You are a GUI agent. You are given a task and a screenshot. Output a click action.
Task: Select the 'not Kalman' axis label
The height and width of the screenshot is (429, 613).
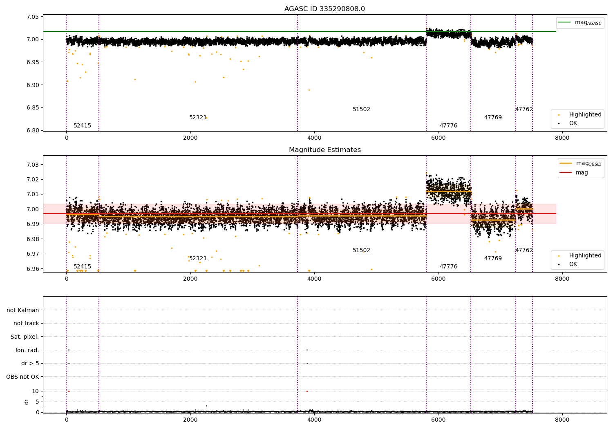(23, 310)
